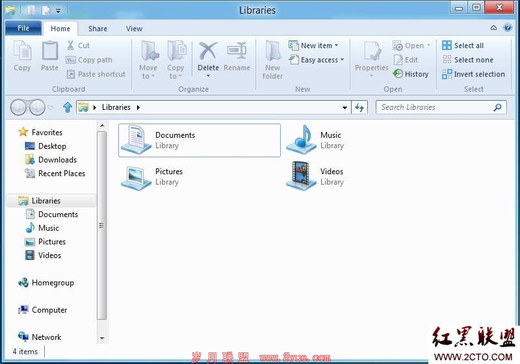Click the History icon in Open group
This screenshot has height=364, width=520.
click(398, 73)
